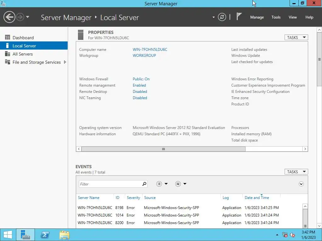
Task: Click computer name WIN-7FOHN5LDU6C link
Action: click(150, 49)
